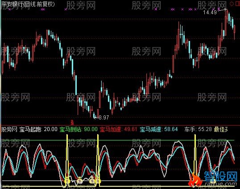Viewport: 240px width, 189px height.
Task: Click the red S signal marker under the candlesticks
Action: pyautogui.click(x=72, y=122)
